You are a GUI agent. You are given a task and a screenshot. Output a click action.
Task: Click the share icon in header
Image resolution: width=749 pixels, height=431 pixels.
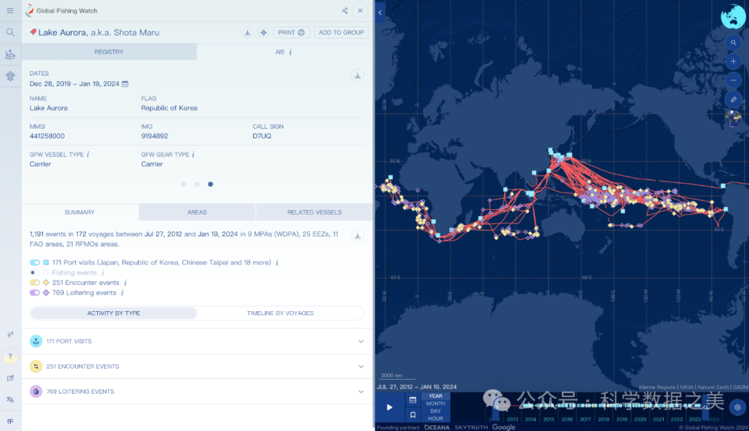(x=345, y=10)
